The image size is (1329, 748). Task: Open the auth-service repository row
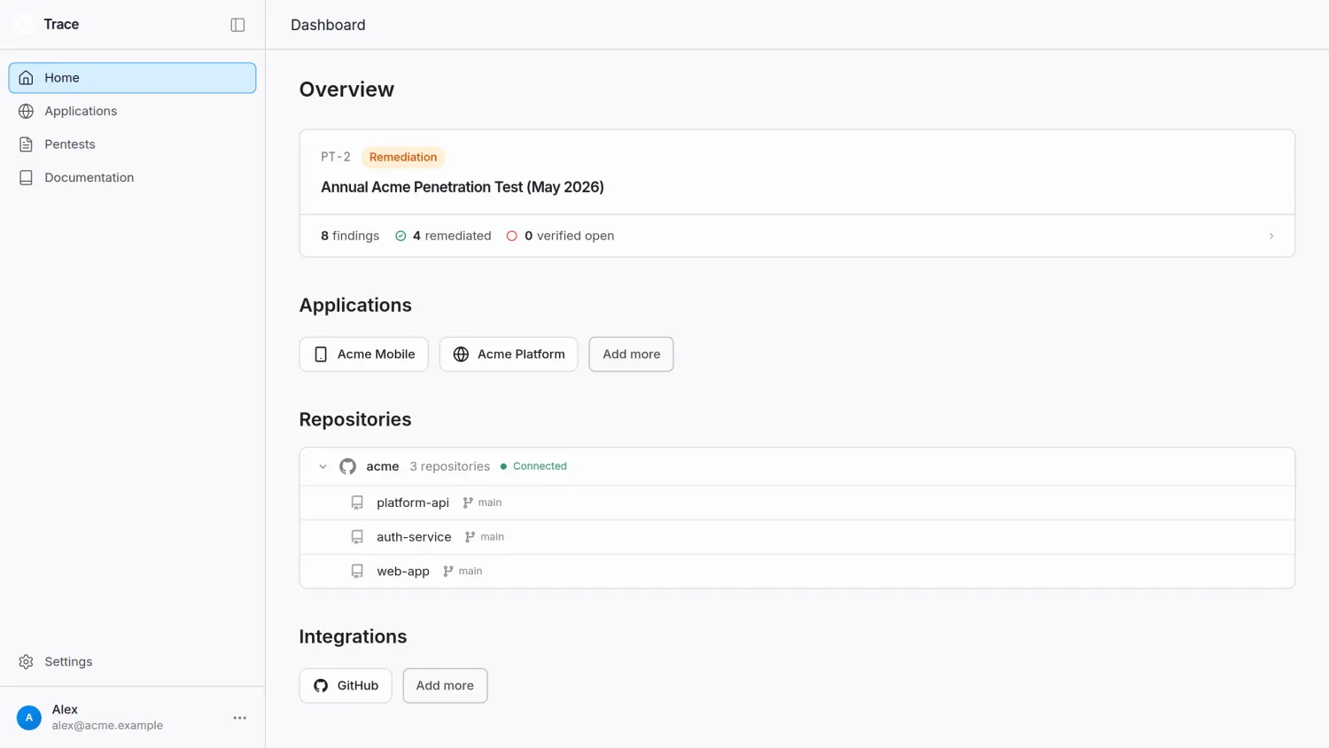pos(797,537)
